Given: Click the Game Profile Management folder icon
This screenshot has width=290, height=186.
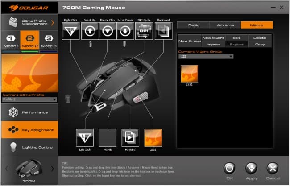Looking at the screenshot, I should [x=13, y=22].
